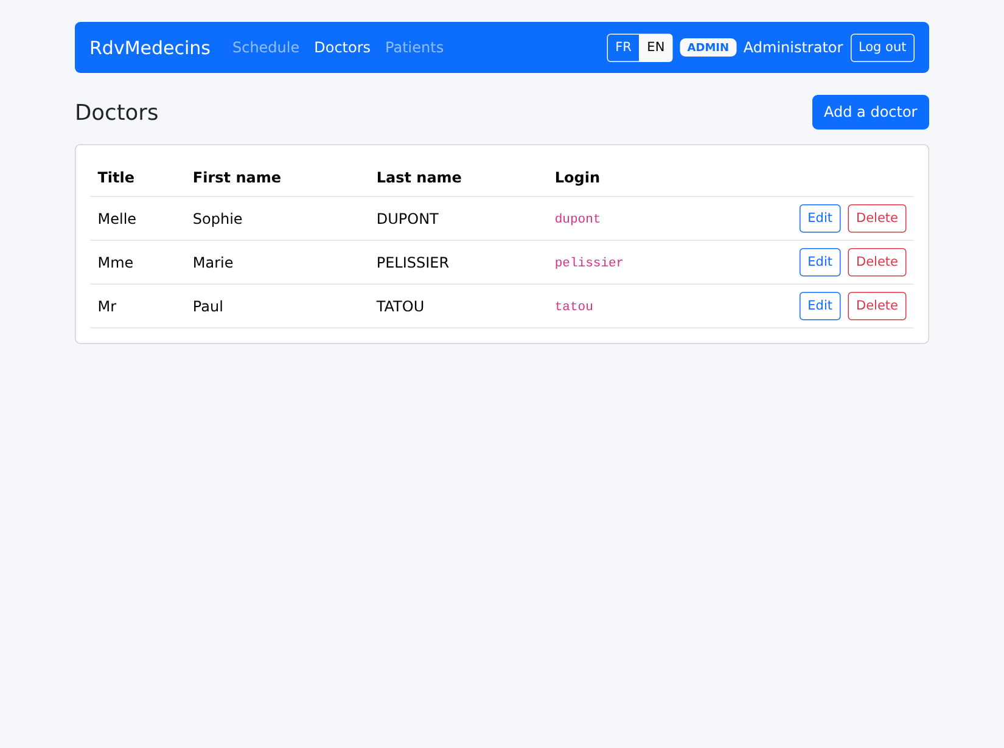
Task: Click the Doctors page heading
Action: click(x=117, y=113)
